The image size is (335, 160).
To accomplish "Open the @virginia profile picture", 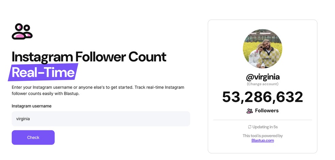I will pyautogui.click(x=262, y=48).
